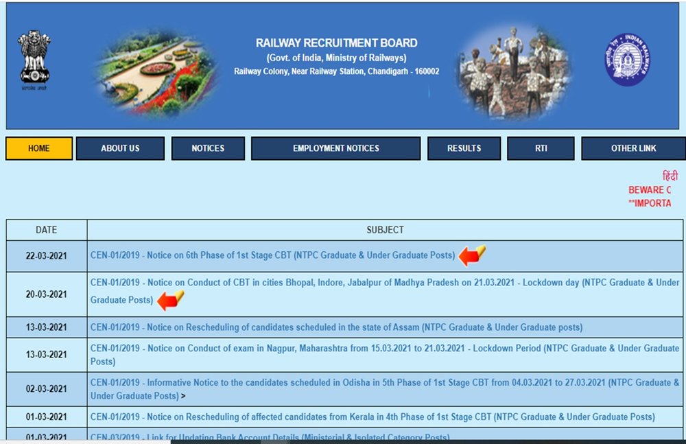
Task: Click the rock statues photo in banner
Action: [x=514, y=71]
